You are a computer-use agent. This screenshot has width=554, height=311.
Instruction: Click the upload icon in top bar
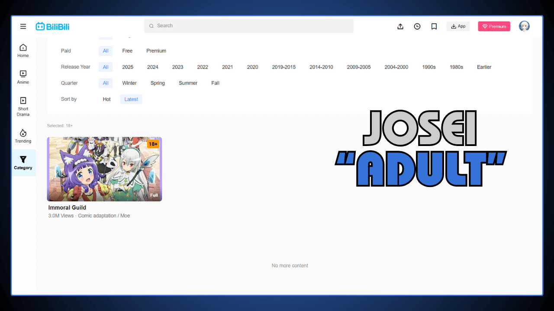pyautogui.click(x=400, y=26)
